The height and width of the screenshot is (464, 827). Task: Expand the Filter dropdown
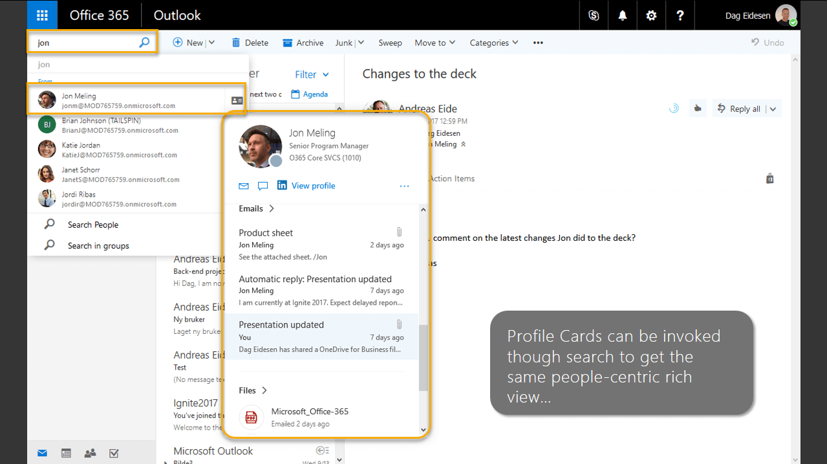pos(312,74)
